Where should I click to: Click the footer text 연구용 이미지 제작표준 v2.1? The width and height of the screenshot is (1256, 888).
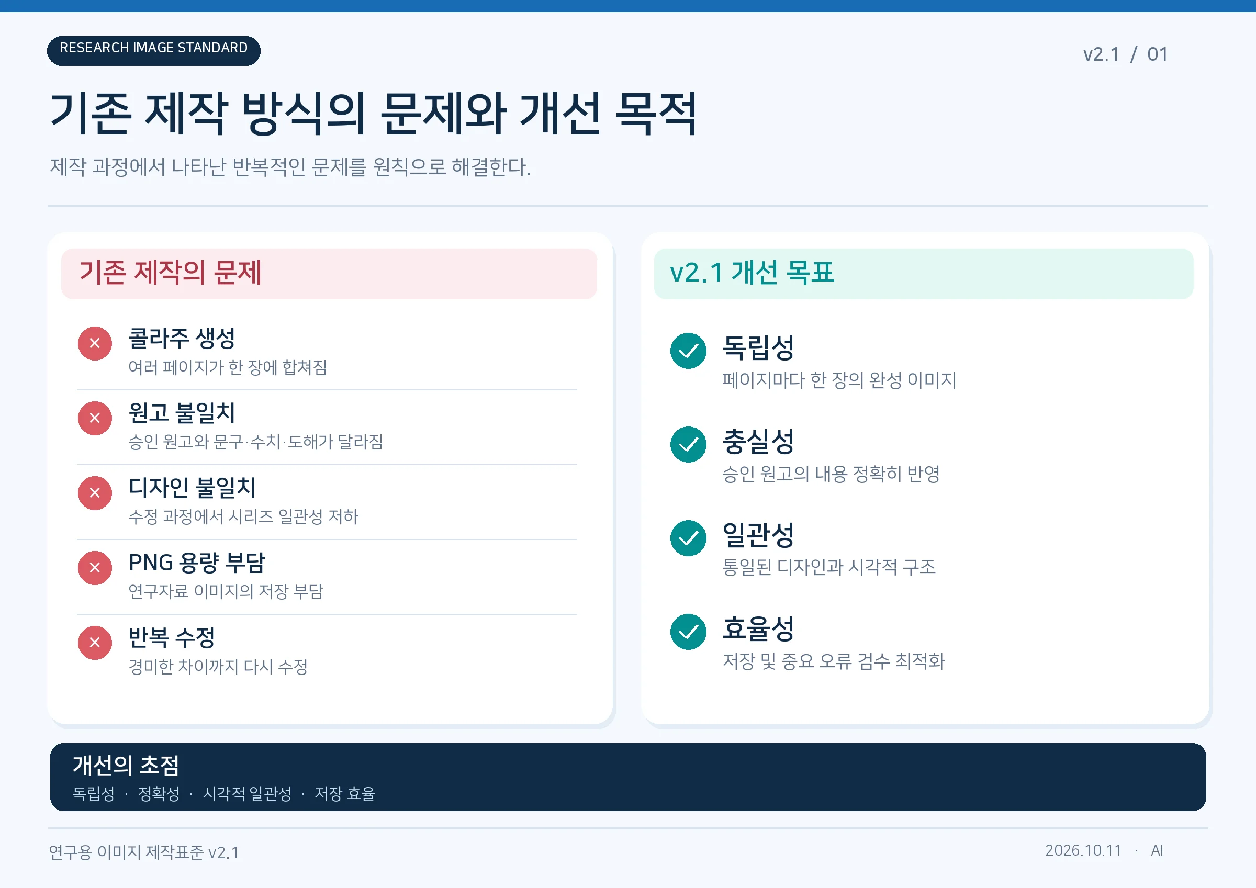pyautogui.click(x=144, y=852)
